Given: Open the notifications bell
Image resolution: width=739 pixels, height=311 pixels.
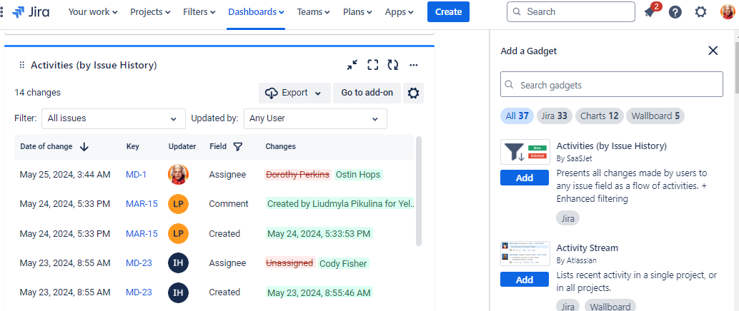Looking at the screenshot, I should pos(650,12).
